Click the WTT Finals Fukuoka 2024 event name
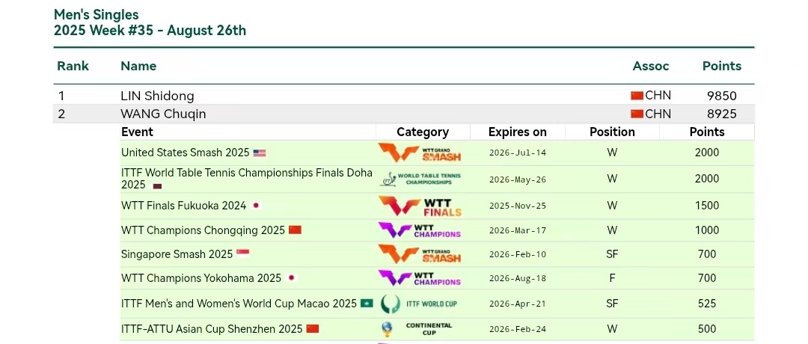 tap(183, 206)
